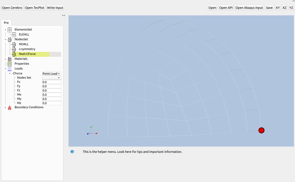Click the helper menu tip text
Image resolution: width=295 pixels, height=182 pixels.
coord(133,152)
